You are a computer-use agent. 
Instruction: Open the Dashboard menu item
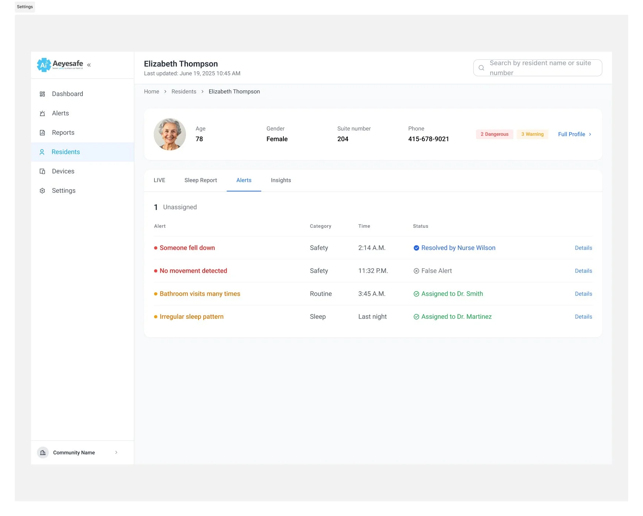(x=82, y=94)
